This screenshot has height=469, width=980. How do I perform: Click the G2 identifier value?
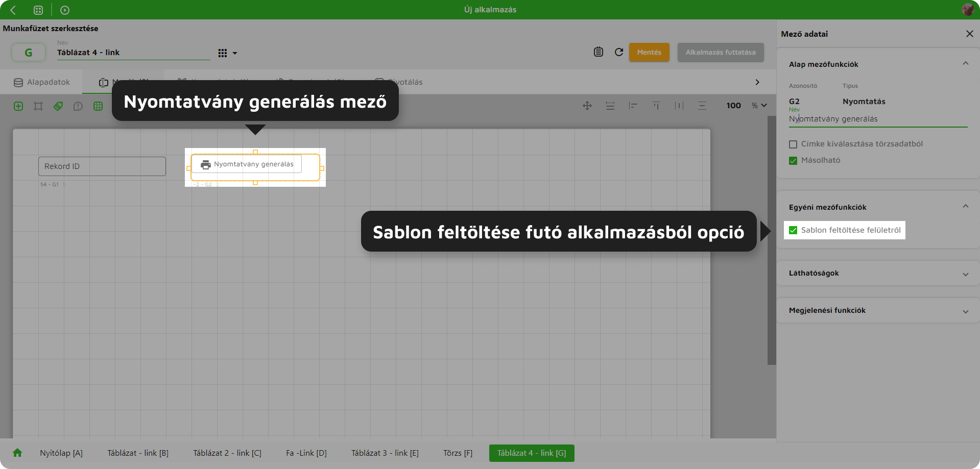pyautogui.click(x=794, y=102)
